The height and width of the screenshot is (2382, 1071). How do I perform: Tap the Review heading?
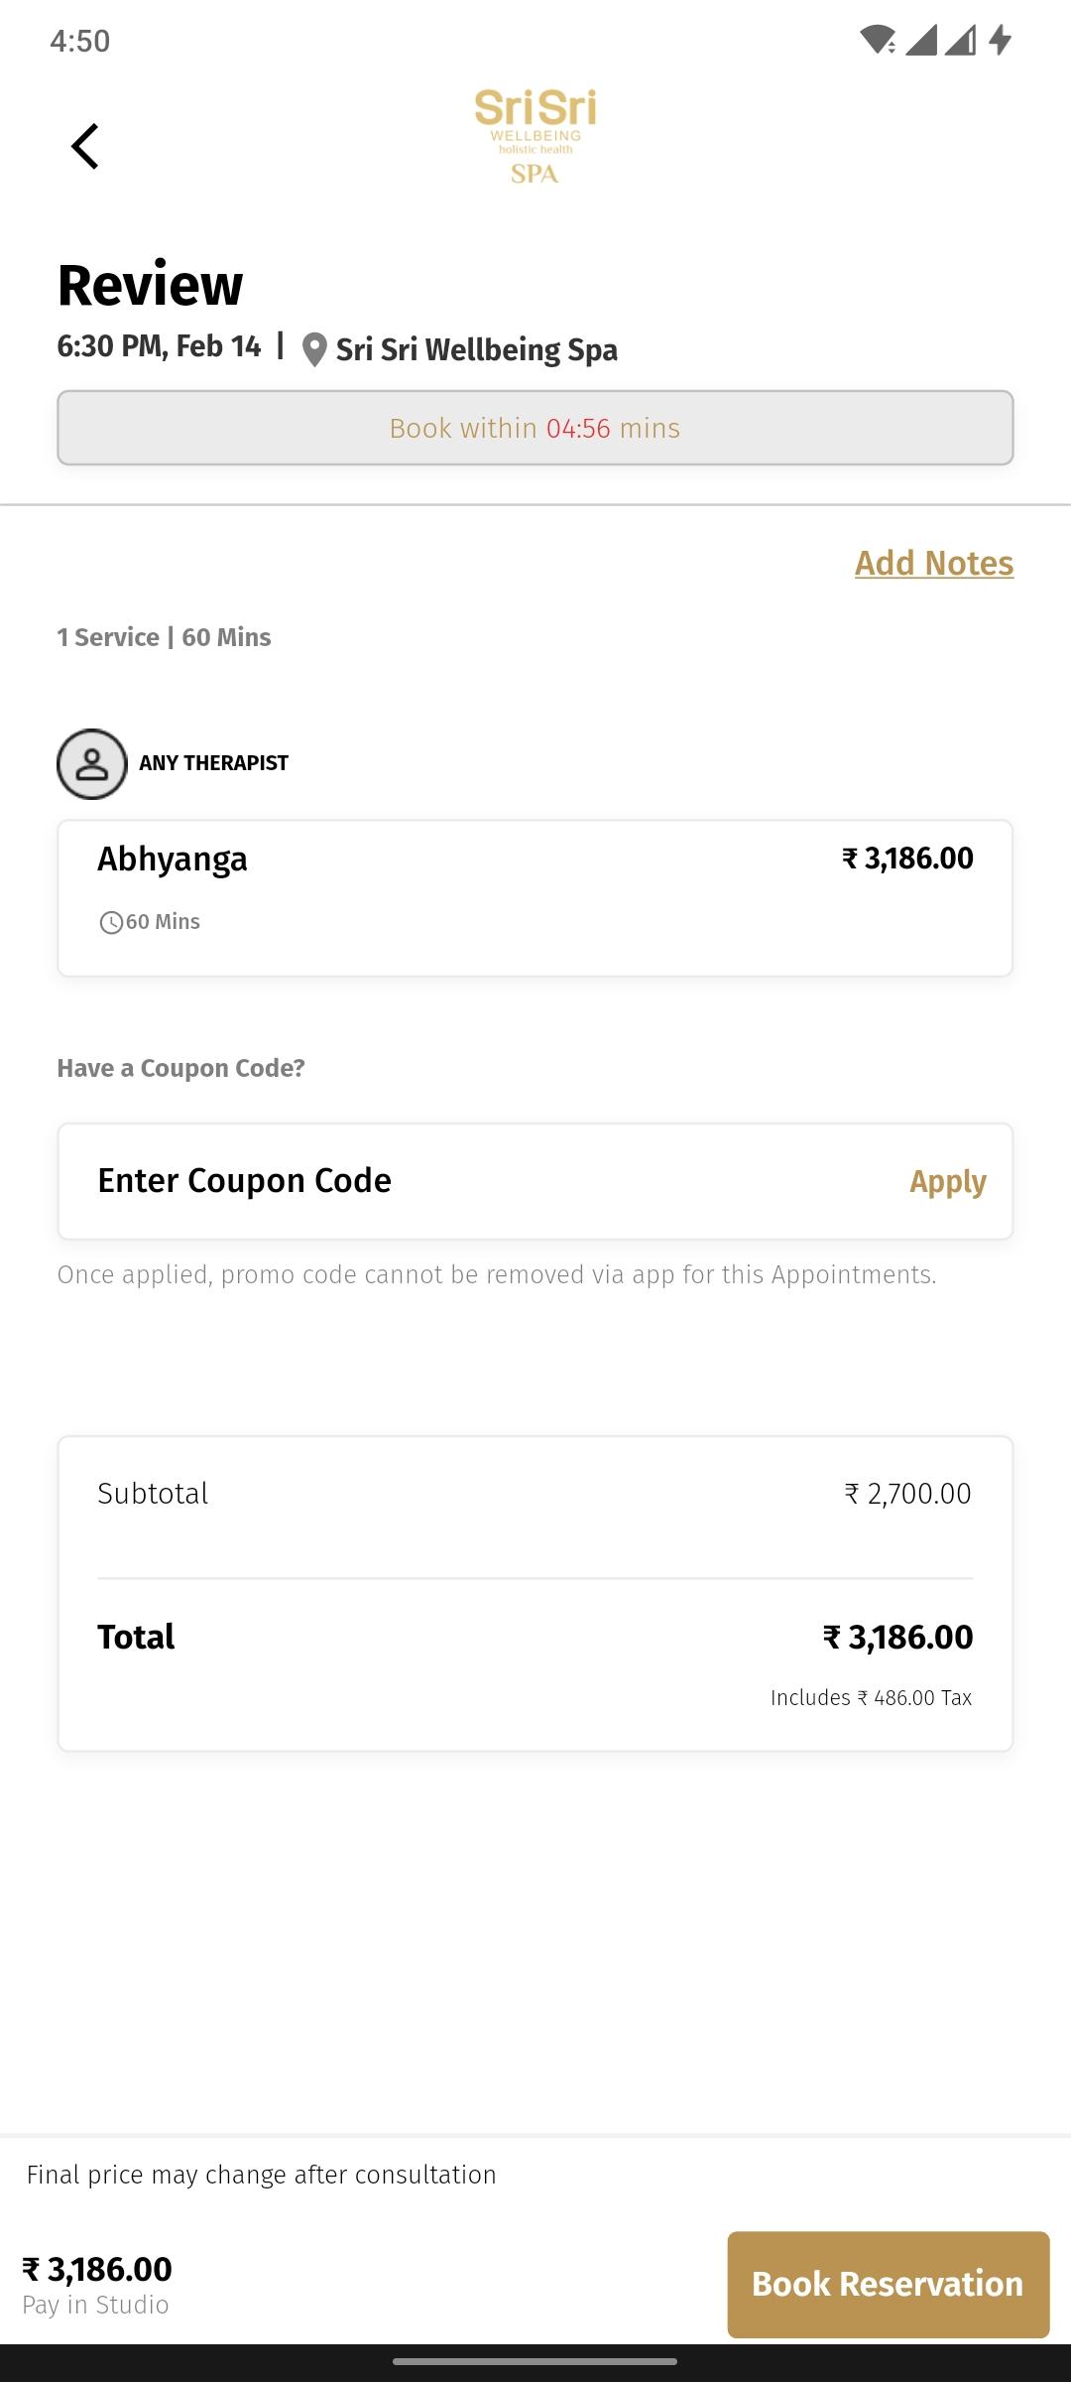tap(151, 286)
